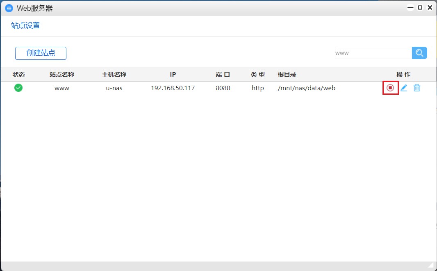Minimize the Web服务器 window

tap(410, 7)
